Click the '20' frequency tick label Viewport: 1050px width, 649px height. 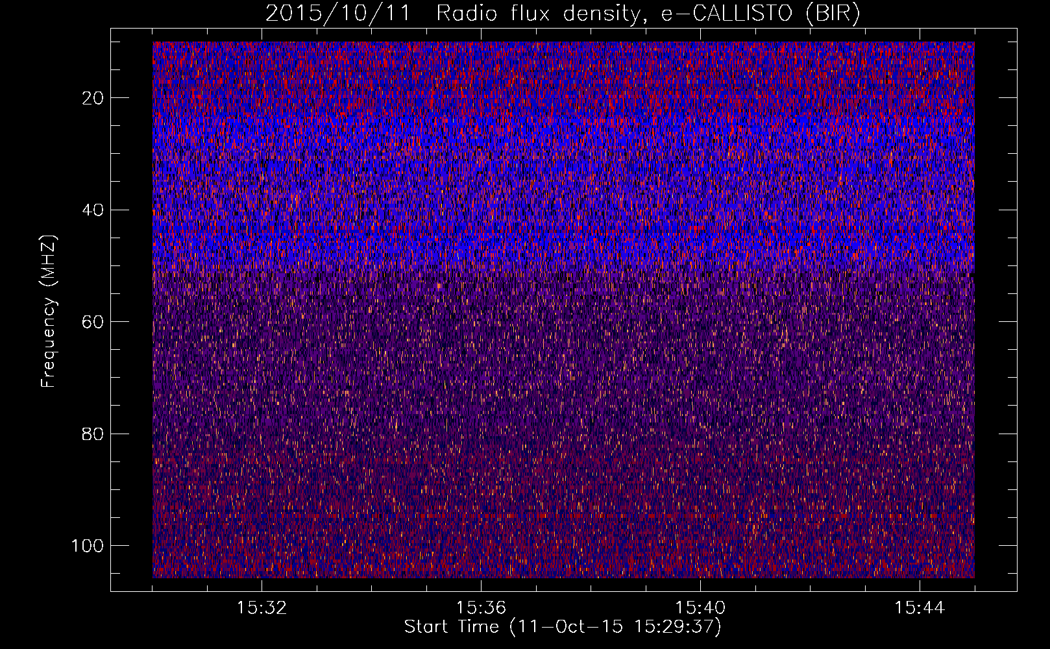[x=93, y=98]
